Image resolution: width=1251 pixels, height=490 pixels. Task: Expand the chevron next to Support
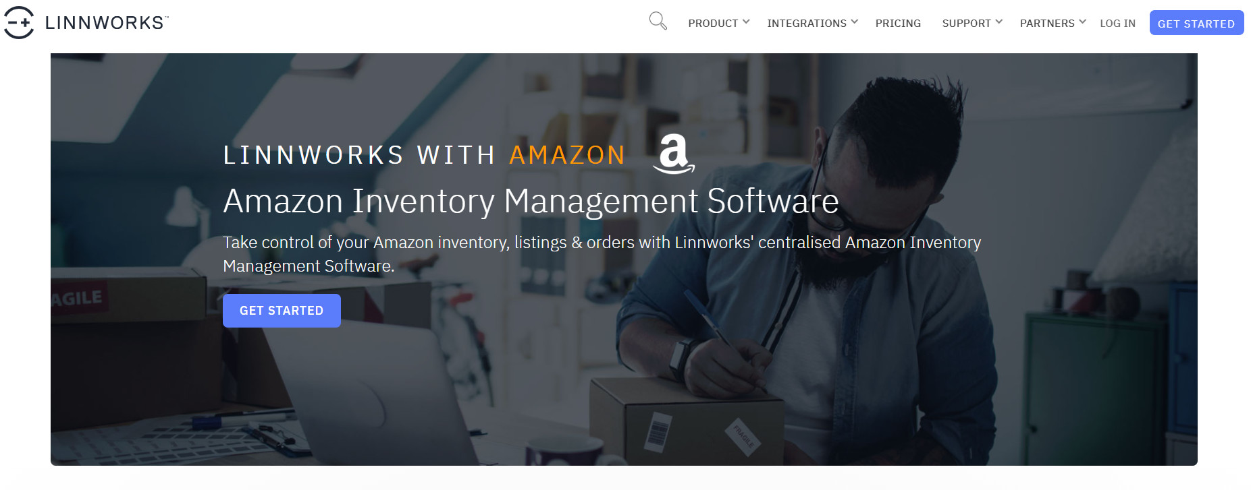pyautogui.click(x=999, y=22)
